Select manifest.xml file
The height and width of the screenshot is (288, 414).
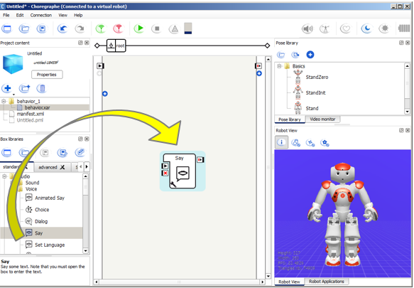pyautogui.click(x=30, y=114)
